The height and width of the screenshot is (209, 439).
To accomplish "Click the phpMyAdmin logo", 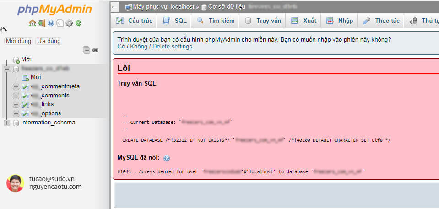I will (x=54, y=9).
